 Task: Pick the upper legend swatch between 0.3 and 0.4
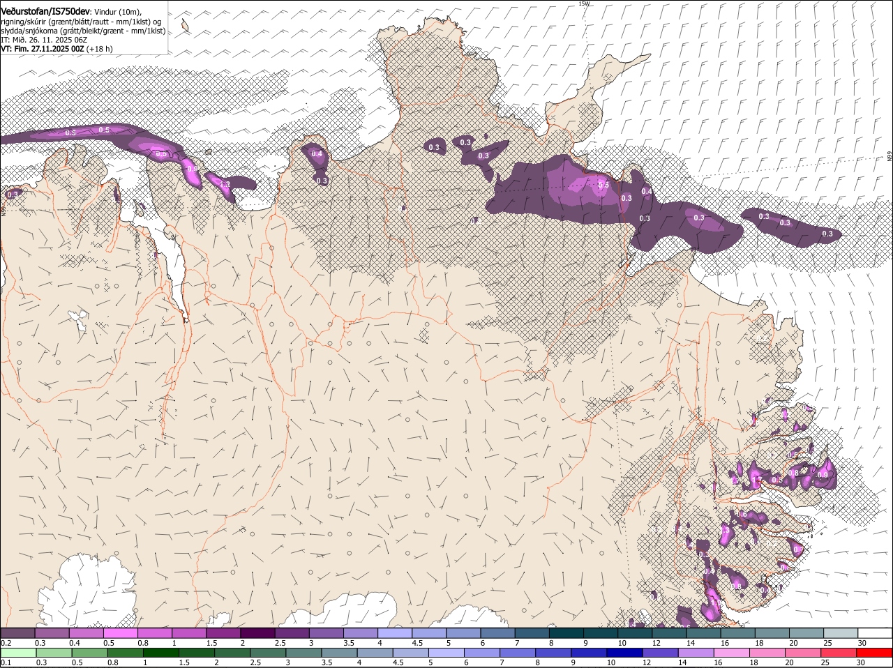point(52,632)
